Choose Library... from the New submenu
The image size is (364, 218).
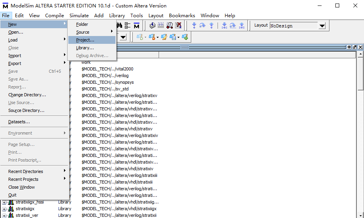92,48
